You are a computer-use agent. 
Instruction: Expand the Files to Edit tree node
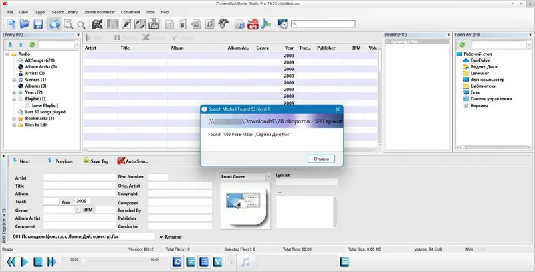14,125
